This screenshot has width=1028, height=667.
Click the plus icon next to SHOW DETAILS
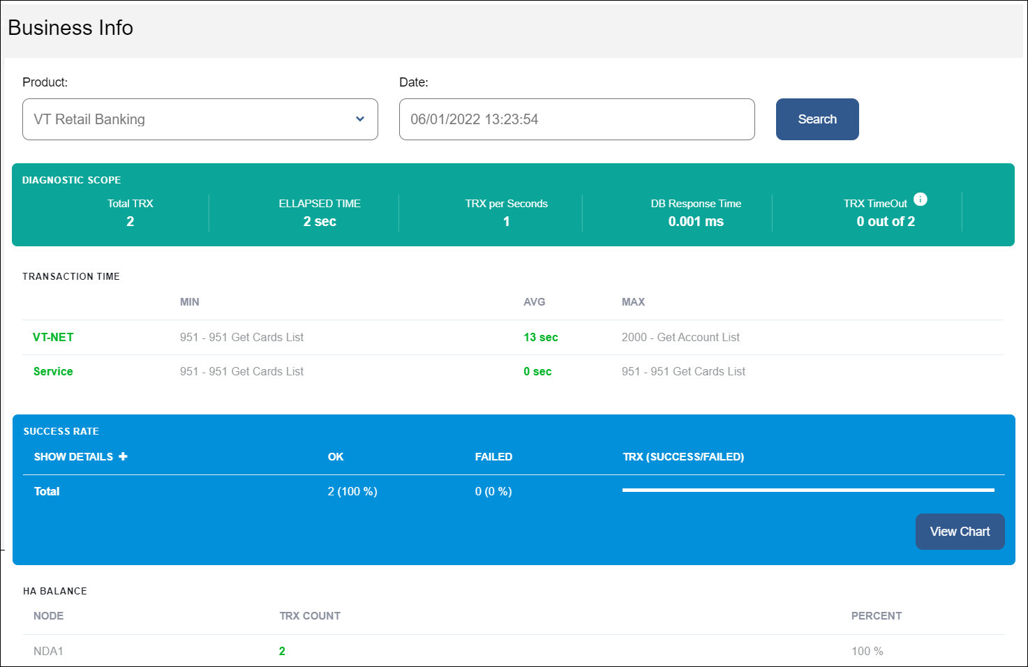123,456
